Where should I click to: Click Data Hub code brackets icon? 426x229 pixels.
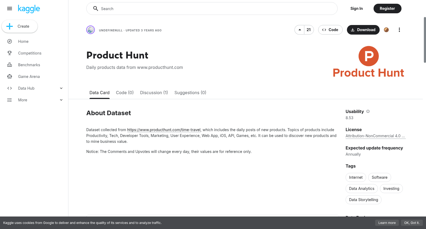point(10,88)
